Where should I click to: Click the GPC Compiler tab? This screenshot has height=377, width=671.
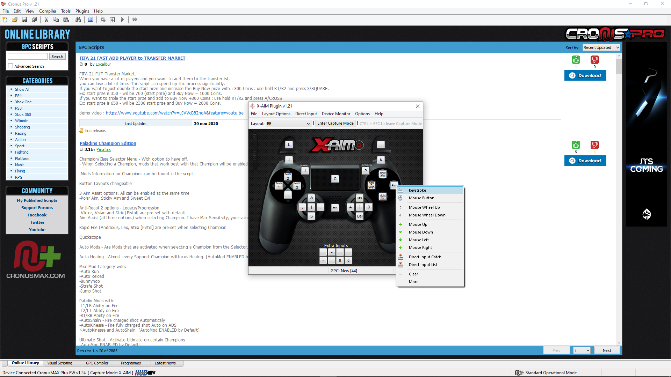click(x=97, y=363)
